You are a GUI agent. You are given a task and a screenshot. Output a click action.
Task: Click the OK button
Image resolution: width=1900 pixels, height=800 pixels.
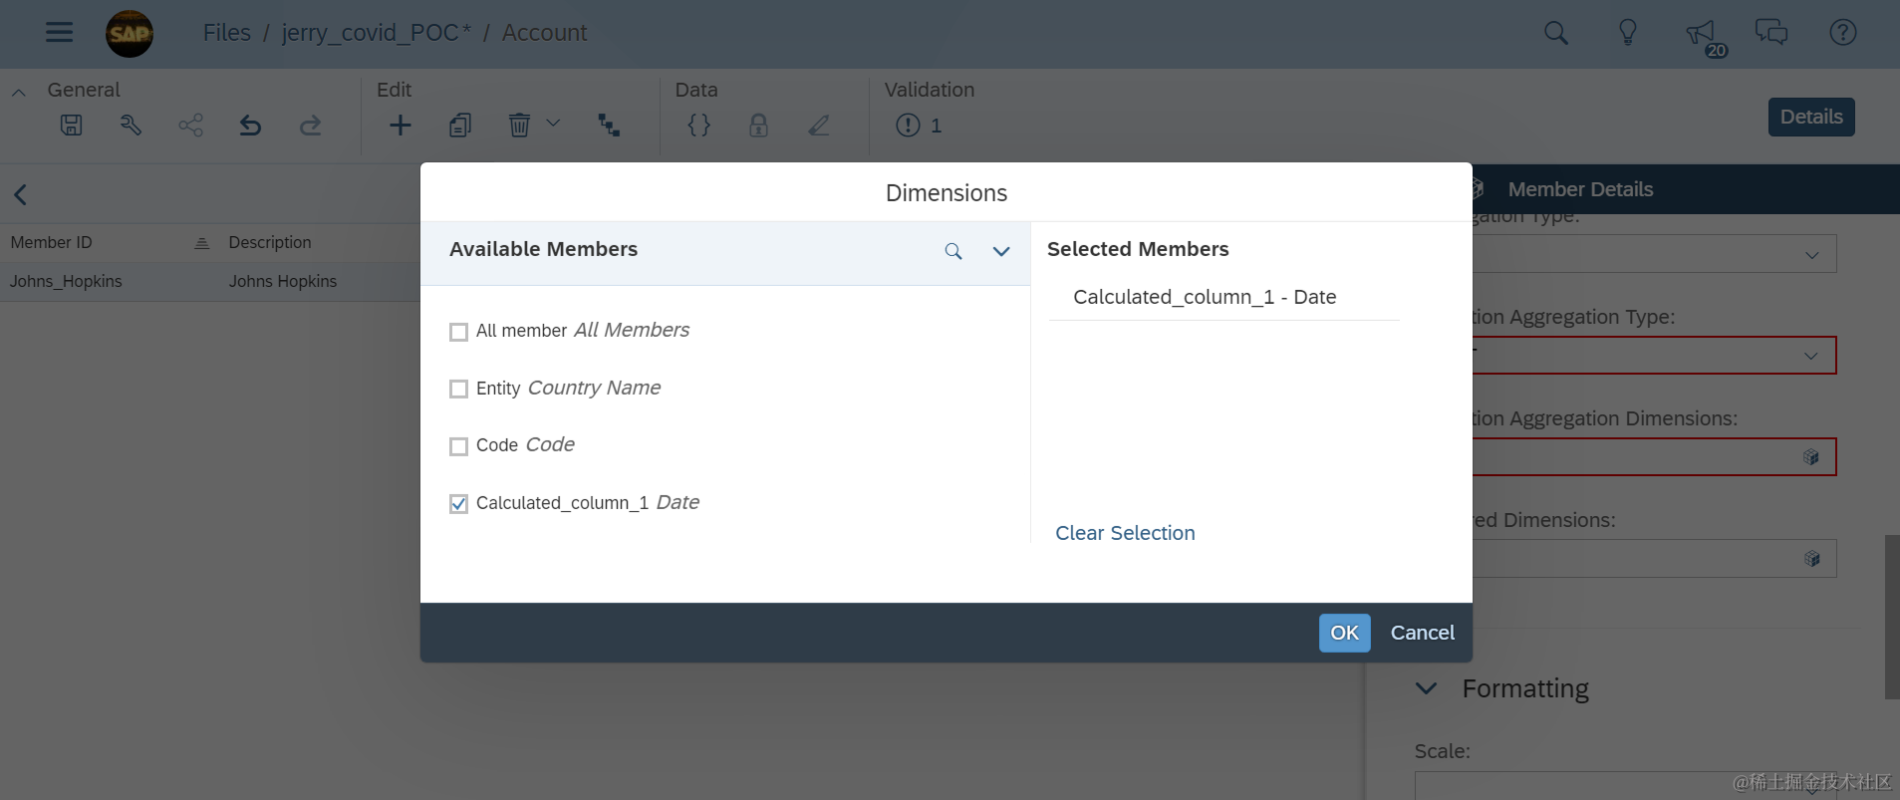click(1344, 633)
